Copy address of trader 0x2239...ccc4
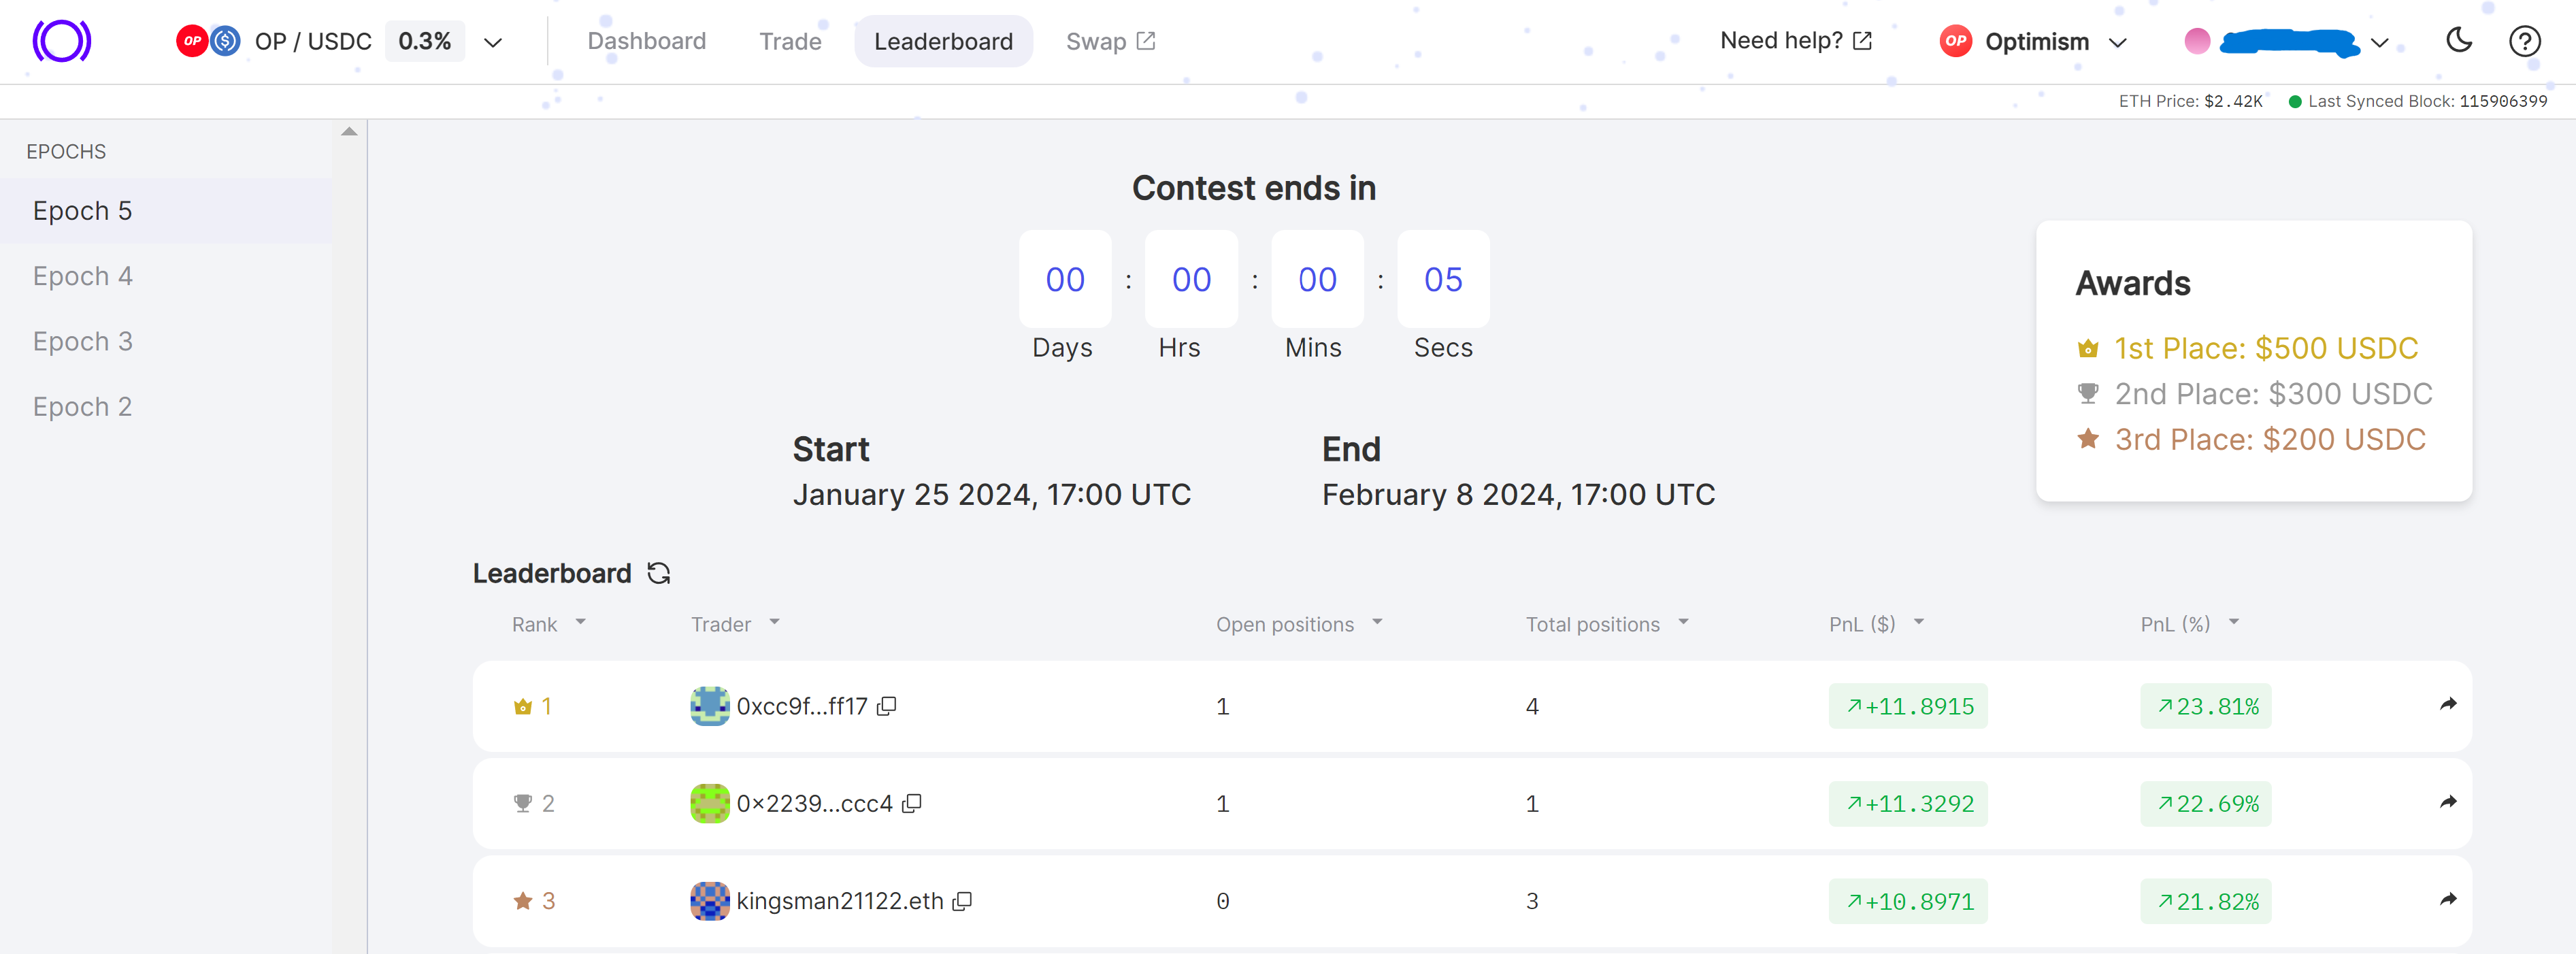The width and height of the screenshot is (2576, 954). click(911, 803)
